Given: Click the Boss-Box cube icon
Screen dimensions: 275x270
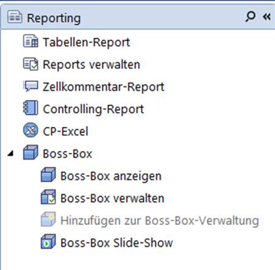Looking at the screenshot, I should pos(30,152).
